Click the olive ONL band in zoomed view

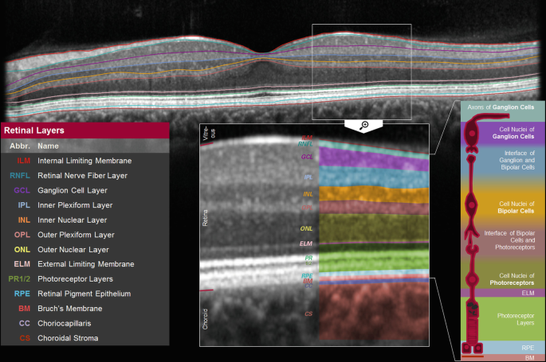pyautogui.click(x=367, y=228)
